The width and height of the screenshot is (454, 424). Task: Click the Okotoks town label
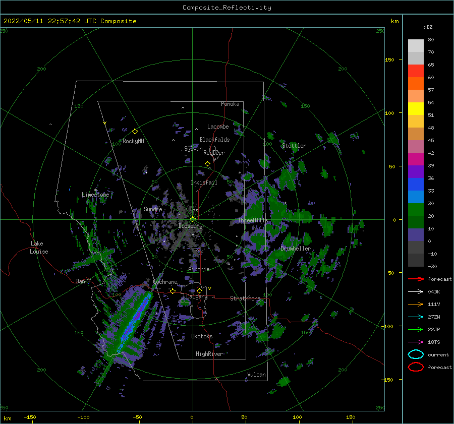[x=202, y=336]
